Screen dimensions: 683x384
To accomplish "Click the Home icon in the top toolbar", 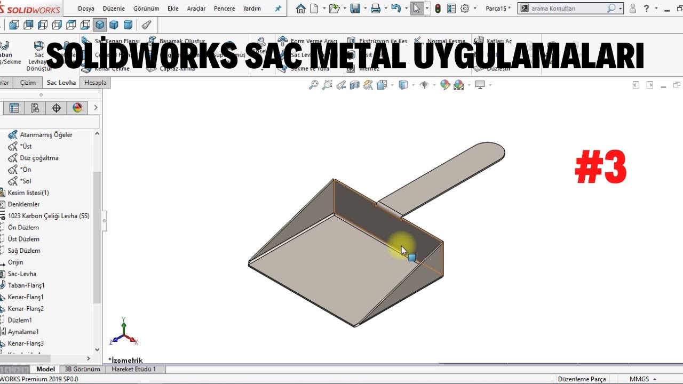I will coord(301,9).
